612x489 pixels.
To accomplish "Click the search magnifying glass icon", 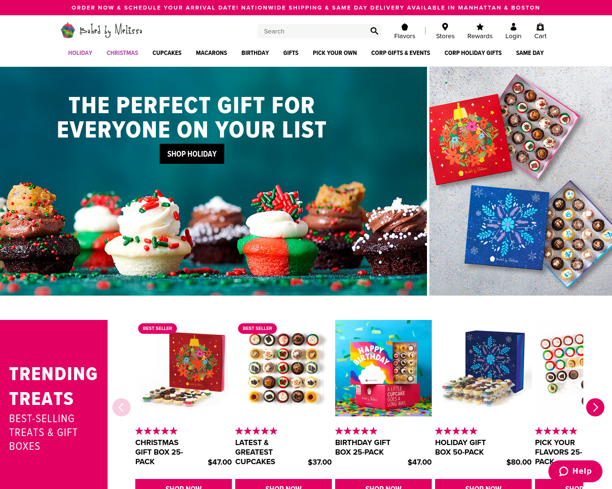I will (x=374, y=31).
